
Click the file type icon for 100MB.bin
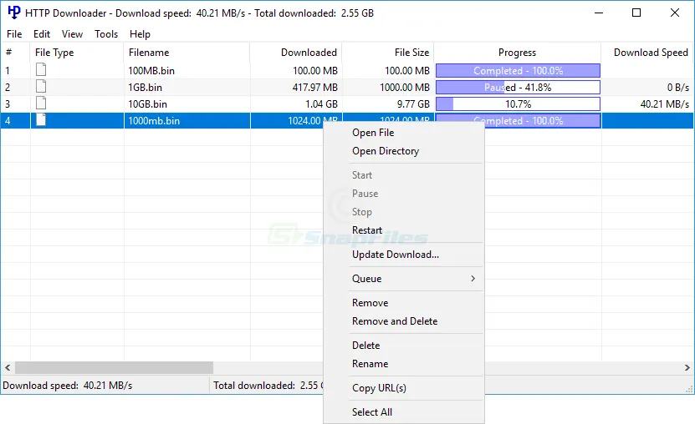tap(41, 70)
